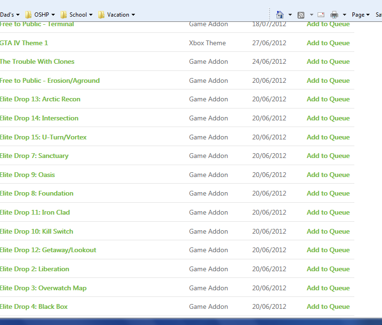Click the Xbox Theme type text
Viewport: 382px width, 325px height.
[207, 43]
